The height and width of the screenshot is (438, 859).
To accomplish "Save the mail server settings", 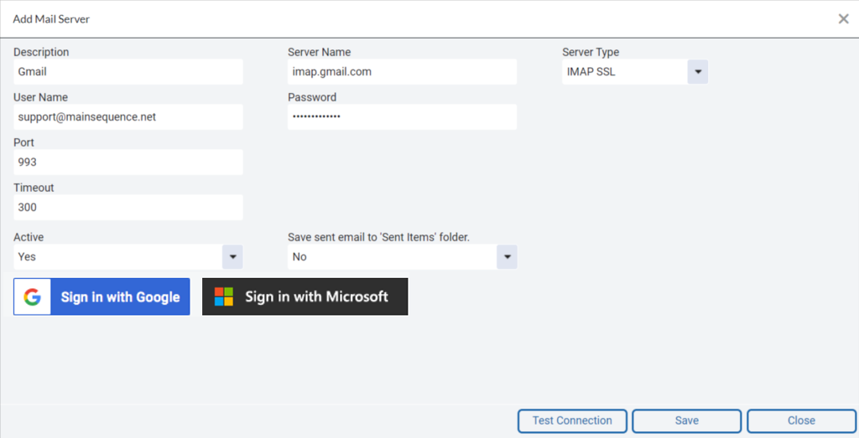I will coord(686,420).
